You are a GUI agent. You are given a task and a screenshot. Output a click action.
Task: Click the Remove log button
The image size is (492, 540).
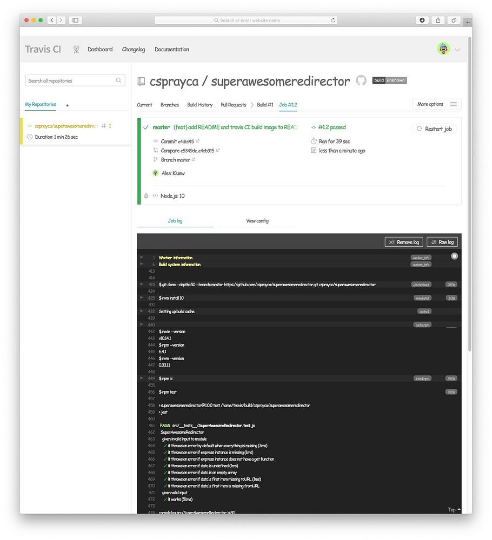click(x=404, y=242)
